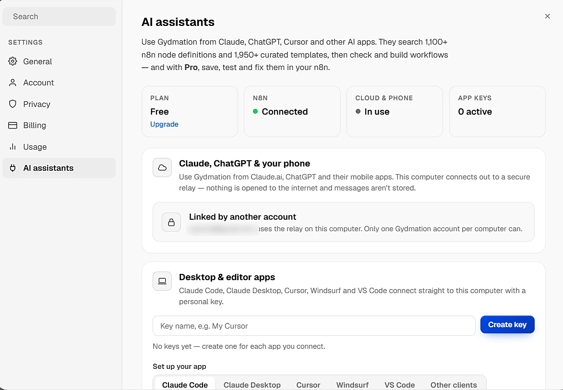This screenshot has height=390, width=563.
Task: Show the Billing settings
Action: (59, 125)
